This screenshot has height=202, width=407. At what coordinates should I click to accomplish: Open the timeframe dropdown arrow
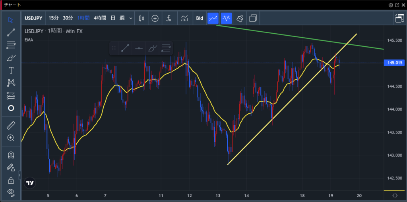(x=130, y=18)
